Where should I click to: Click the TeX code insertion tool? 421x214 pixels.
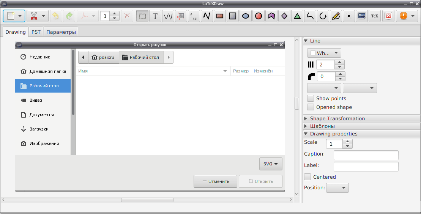click(375, 16)
